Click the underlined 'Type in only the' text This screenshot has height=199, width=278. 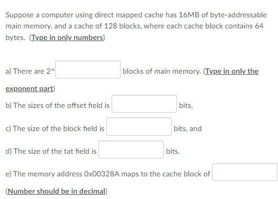[x=232, y=71]
